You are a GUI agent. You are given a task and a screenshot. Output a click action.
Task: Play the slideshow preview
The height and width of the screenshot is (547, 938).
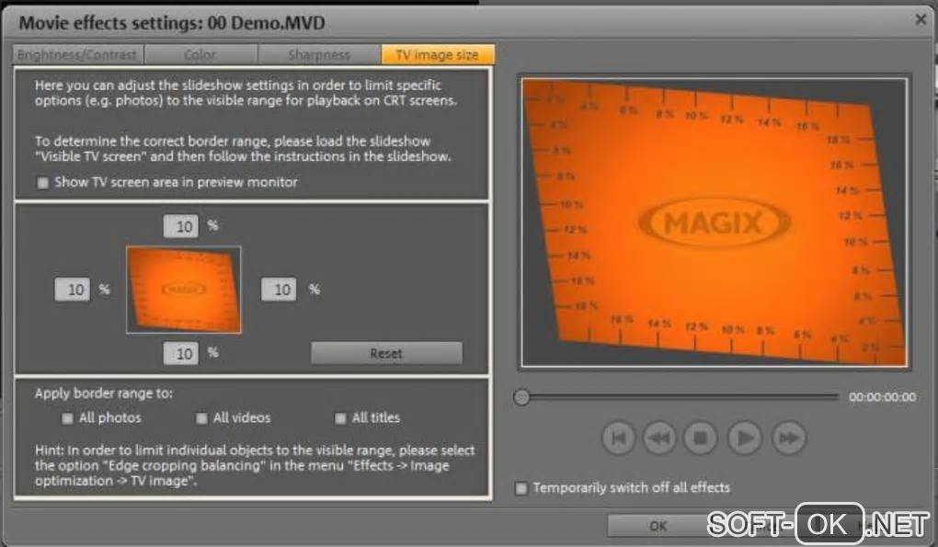[x=745, y=439]
